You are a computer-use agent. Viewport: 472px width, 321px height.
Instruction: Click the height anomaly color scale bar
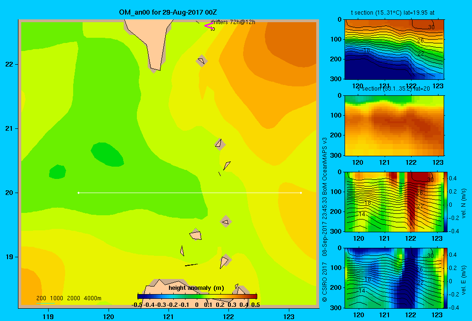[x=197, y=296]
